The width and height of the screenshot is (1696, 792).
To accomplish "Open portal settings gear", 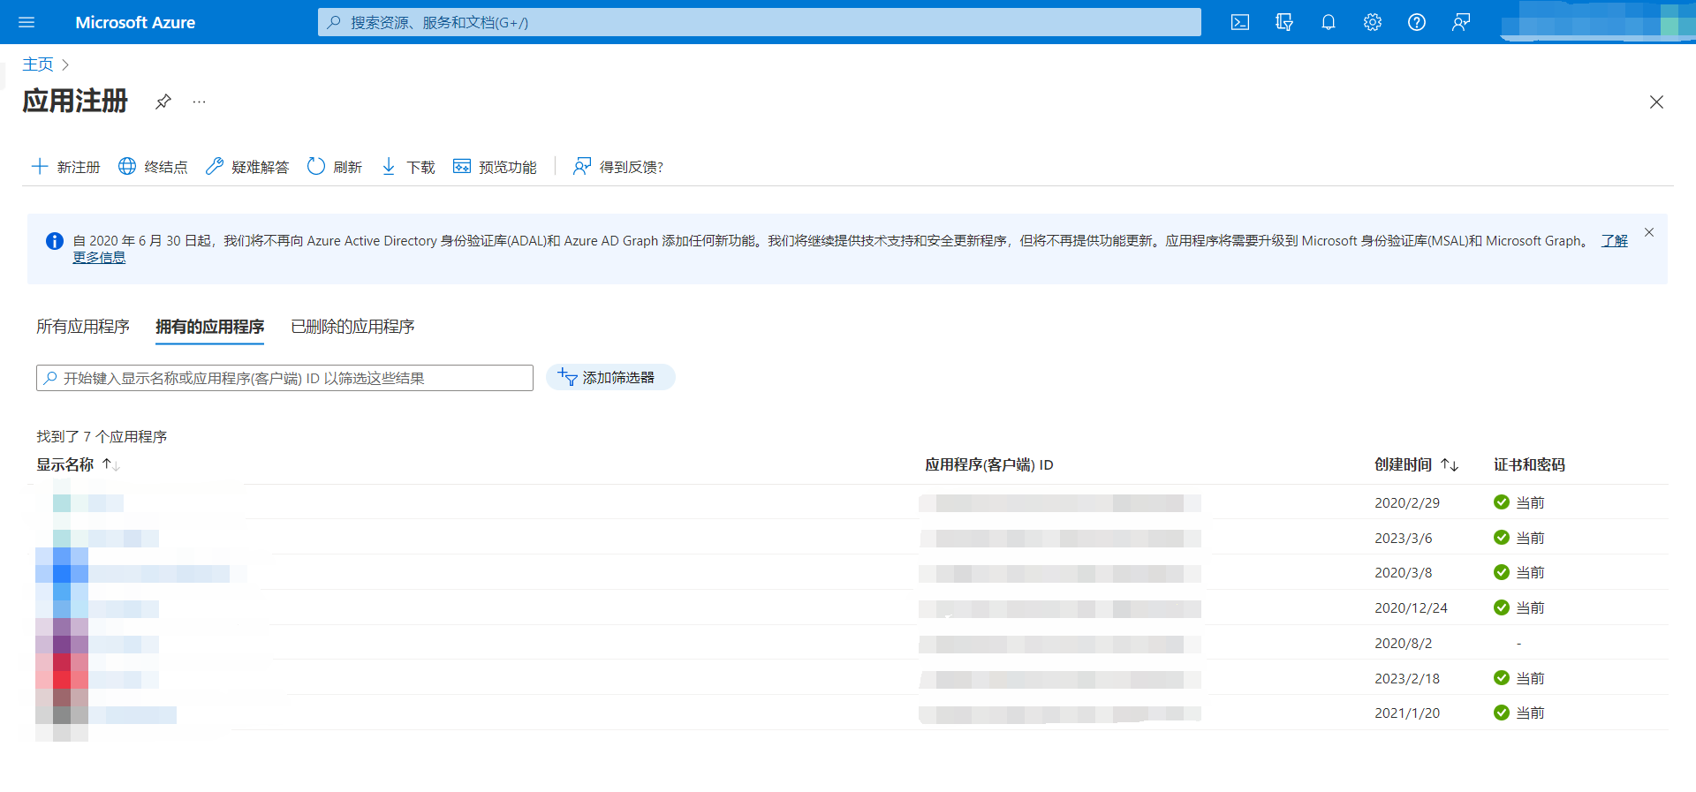I will click(x=1373, y=22).
